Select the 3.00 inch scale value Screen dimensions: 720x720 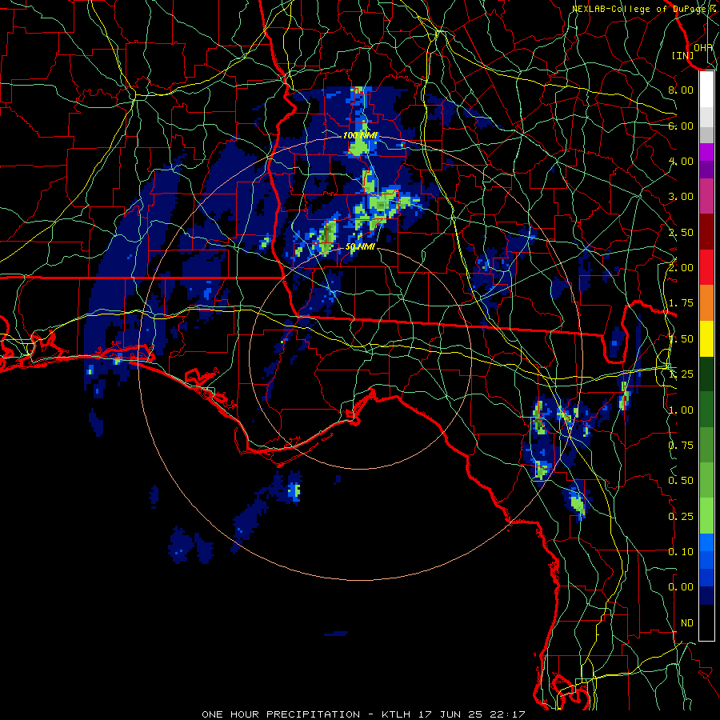pos(681,197)
